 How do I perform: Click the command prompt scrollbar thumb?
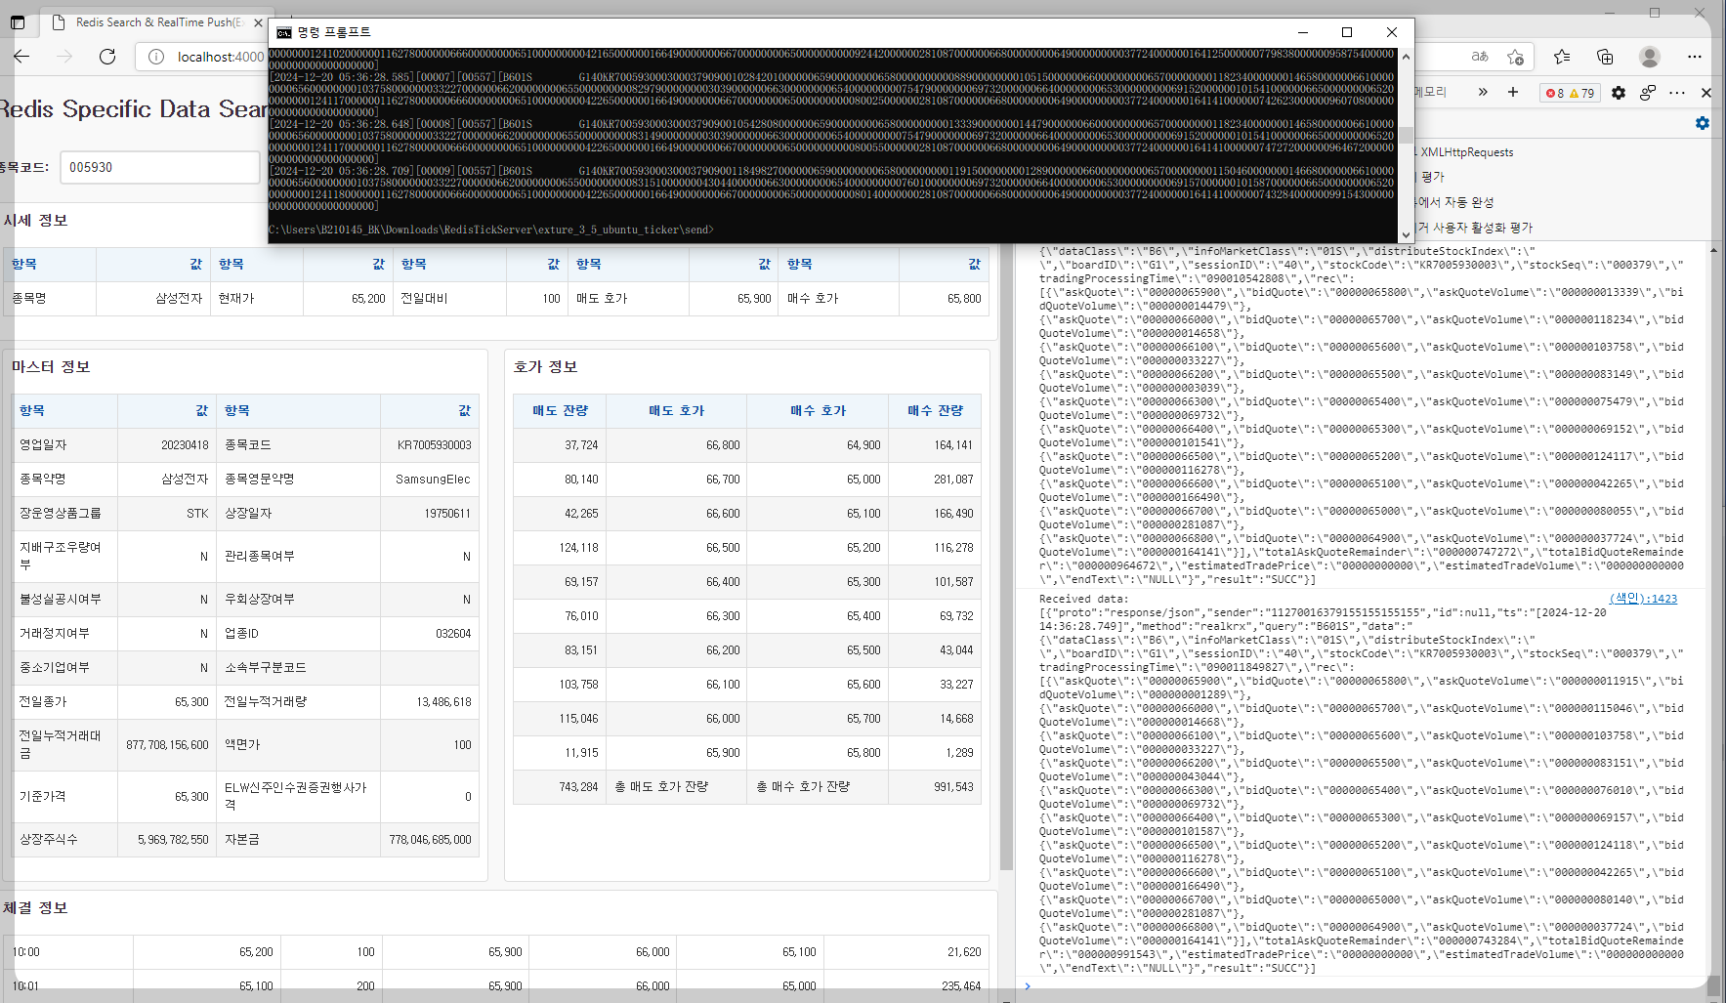(1406, 135)
